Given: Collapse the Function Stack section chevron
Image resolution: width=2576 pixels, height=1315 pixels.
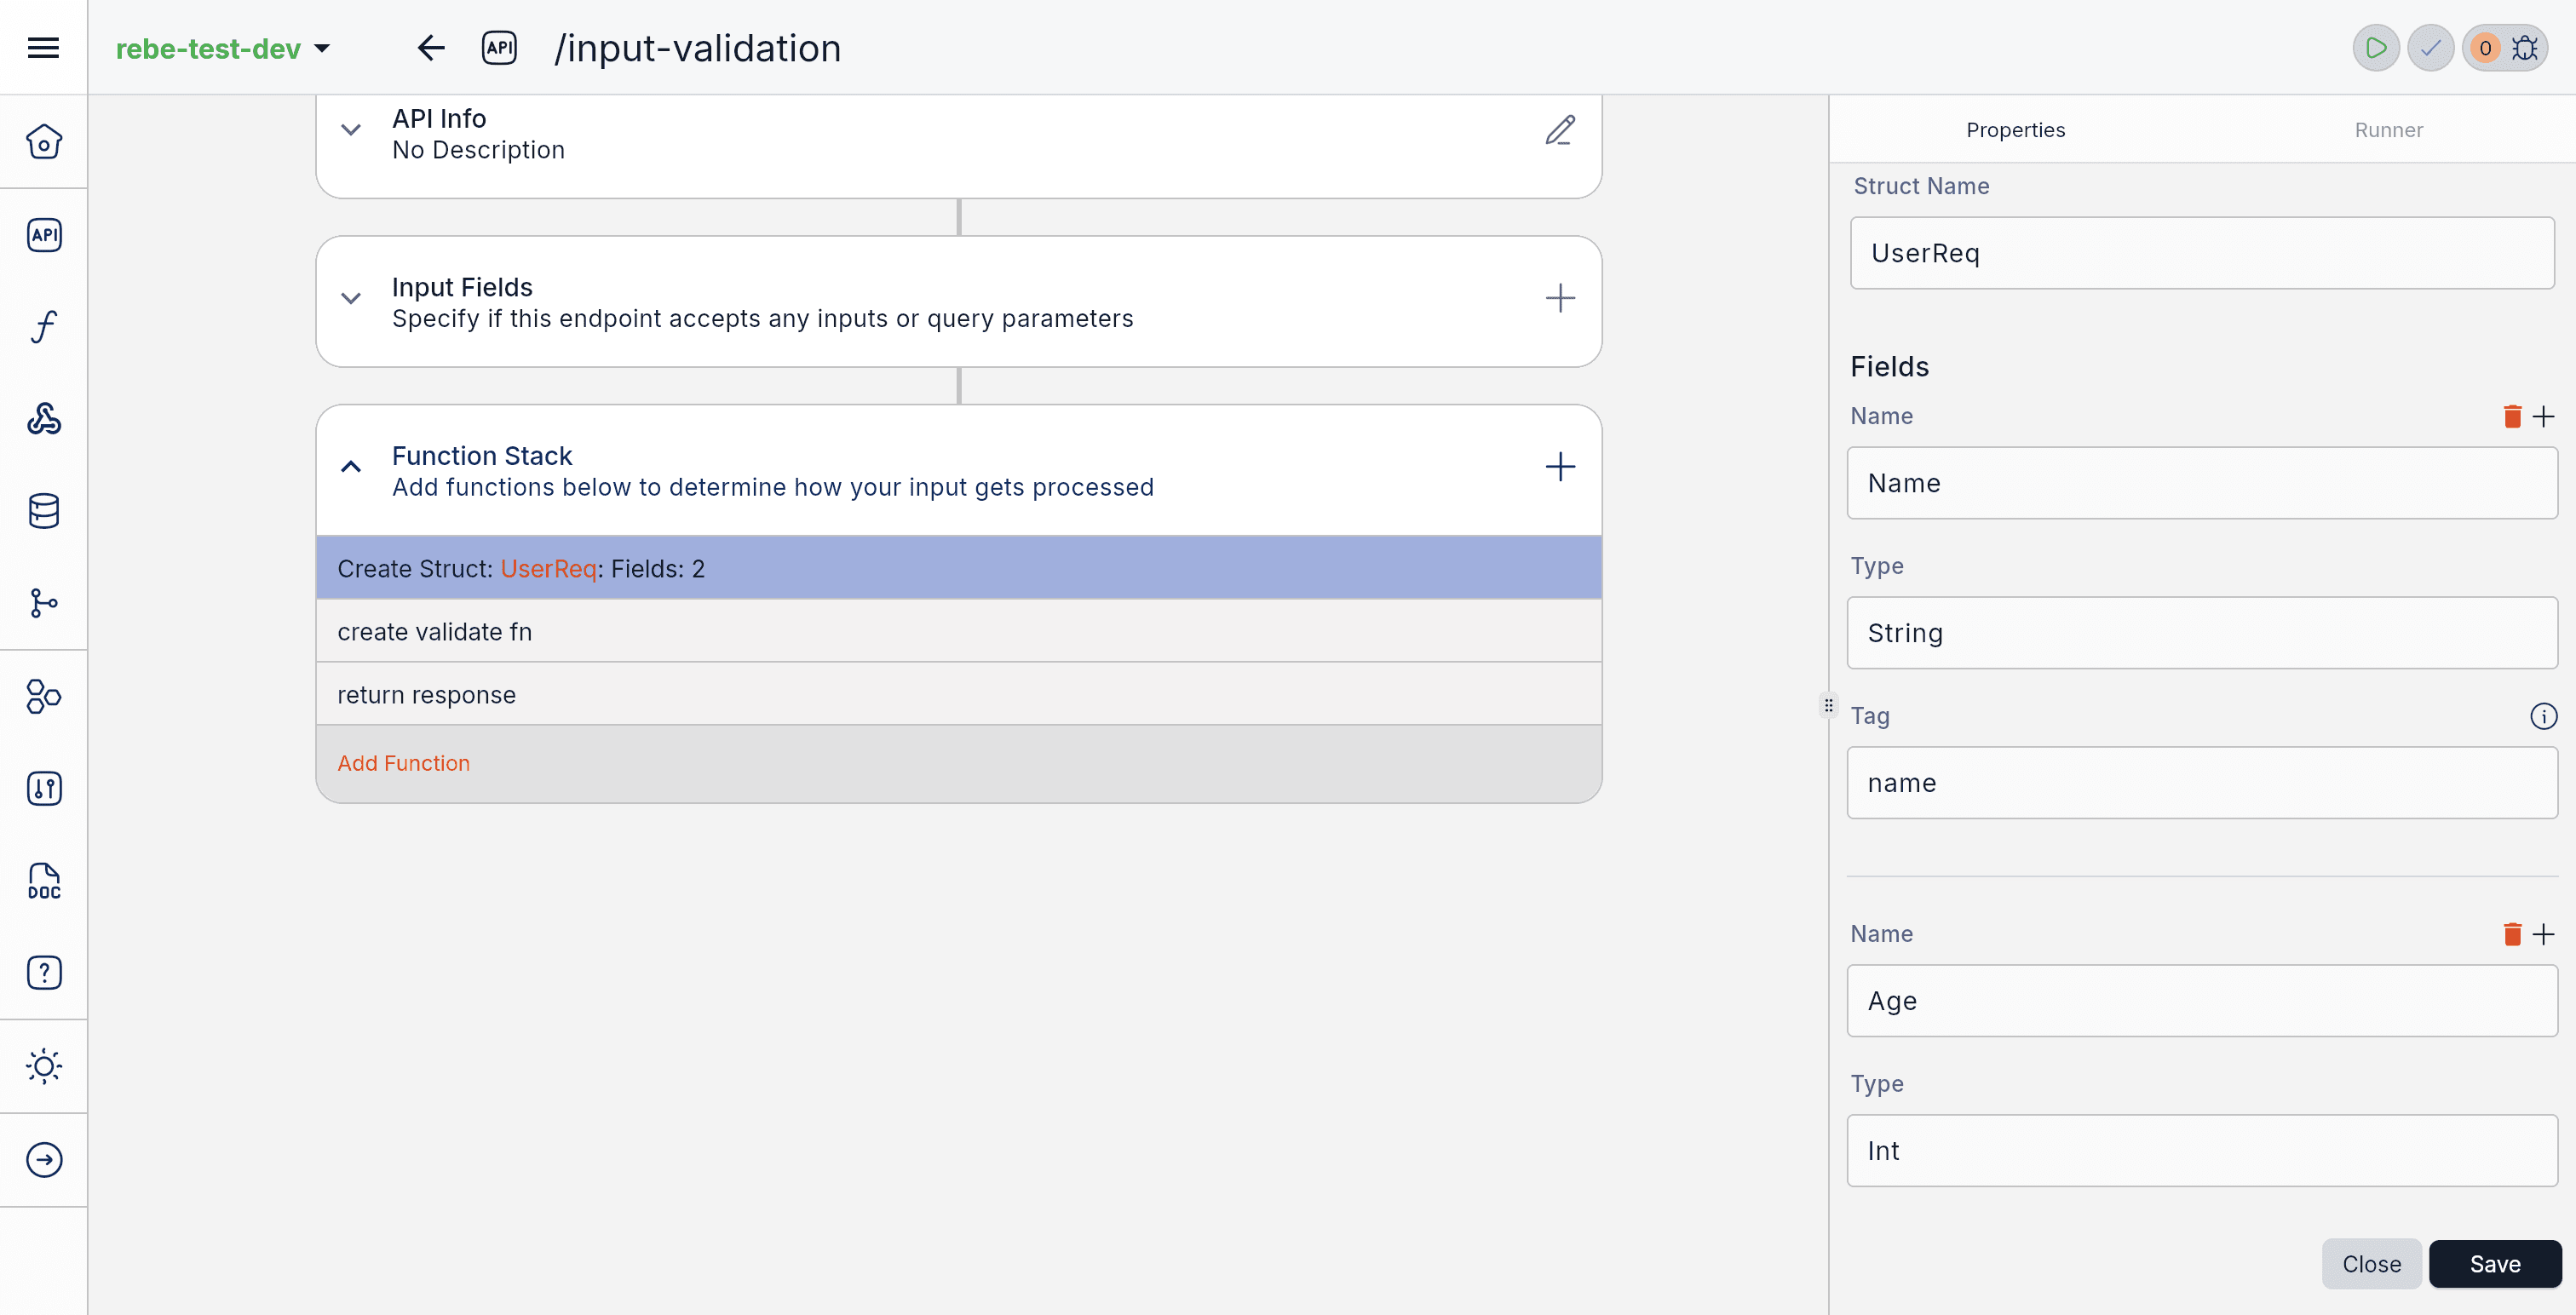Looking at the screenshot, I should click(351, 467).
